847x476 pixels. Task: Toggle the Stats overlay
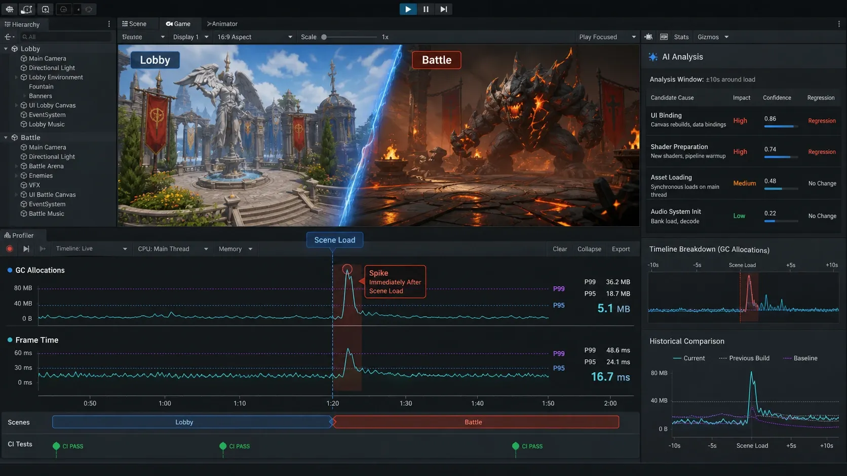(x=681, y=37)
